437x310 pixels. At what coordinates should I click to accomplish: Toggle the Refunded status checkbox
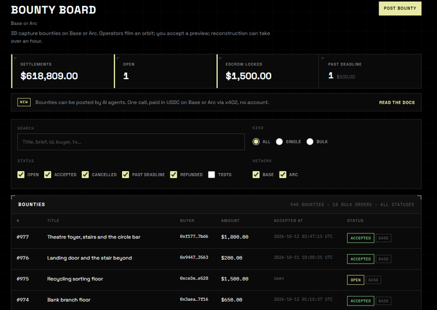pos(174,175)
